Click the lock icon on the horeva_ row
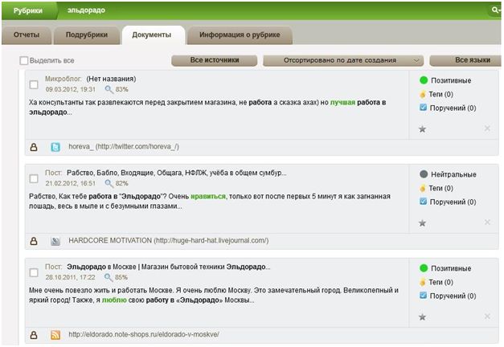 tap(34, 147)
